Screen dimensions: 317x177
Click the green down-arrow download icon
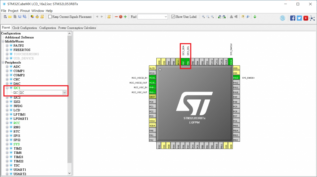coord(255,17)
